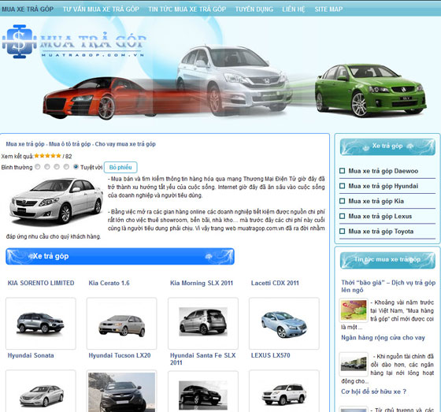Go to TIN TỨC MUA XE TRẢ GÓP
This screenshot has height=412, width=441.
187,9
